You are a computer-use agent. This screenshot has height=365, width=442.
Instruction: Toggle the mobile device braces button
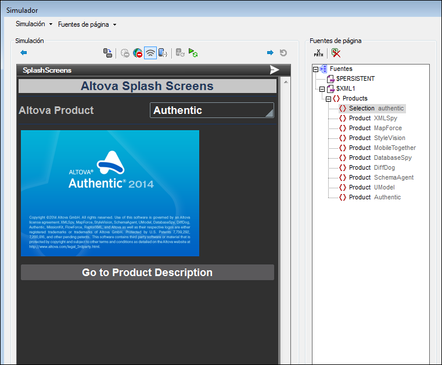pyautogui.click(x=163, y=53)
